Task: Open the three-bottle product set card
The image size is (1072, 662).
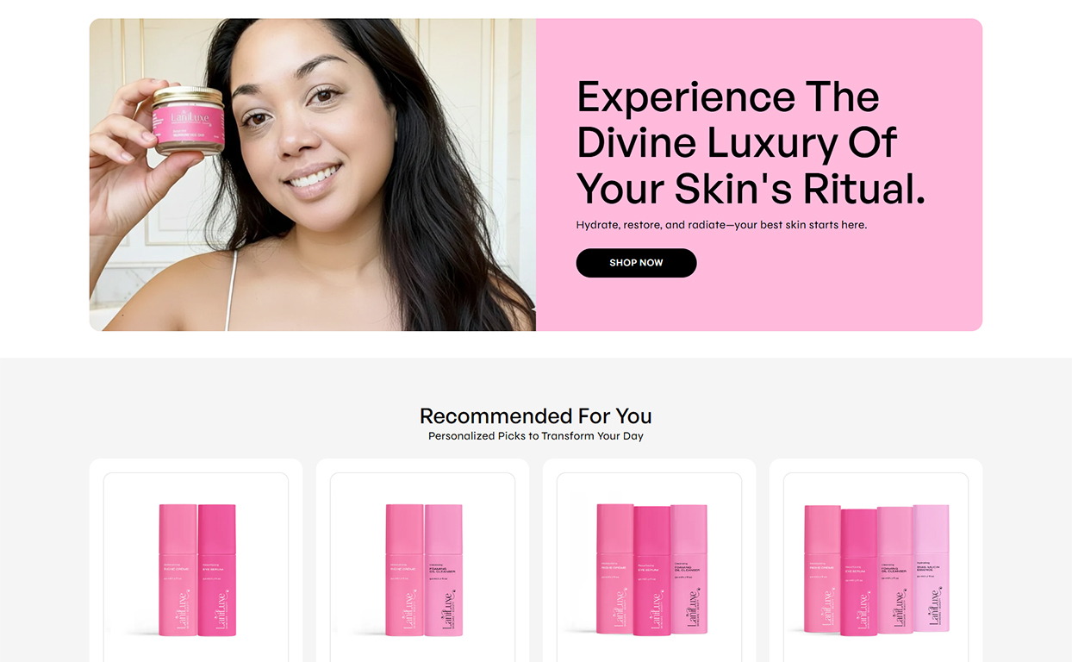Action: coord(649,560)
